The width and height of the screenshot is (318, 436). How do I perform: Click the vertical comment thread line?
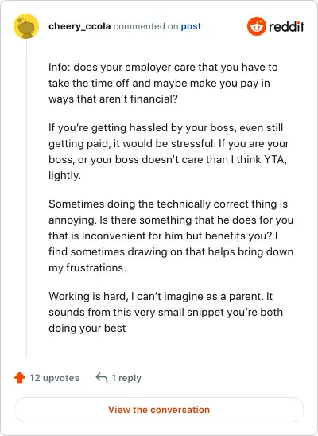coord(26,199)
